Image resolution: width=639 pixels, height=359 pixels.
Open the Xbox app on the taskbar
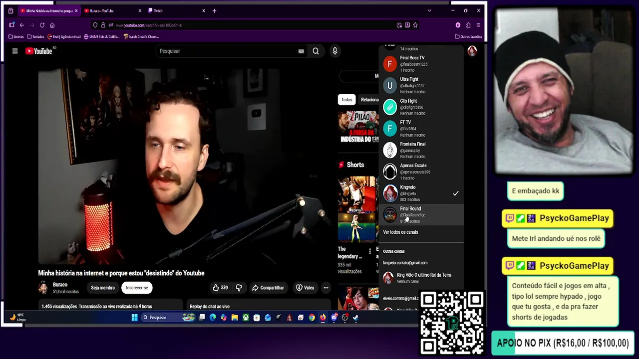pyautogui.click(x=246, y=317)
